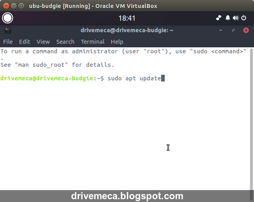254x202 pixels.
Task: Minimize the terminal window
Action: 221,30
